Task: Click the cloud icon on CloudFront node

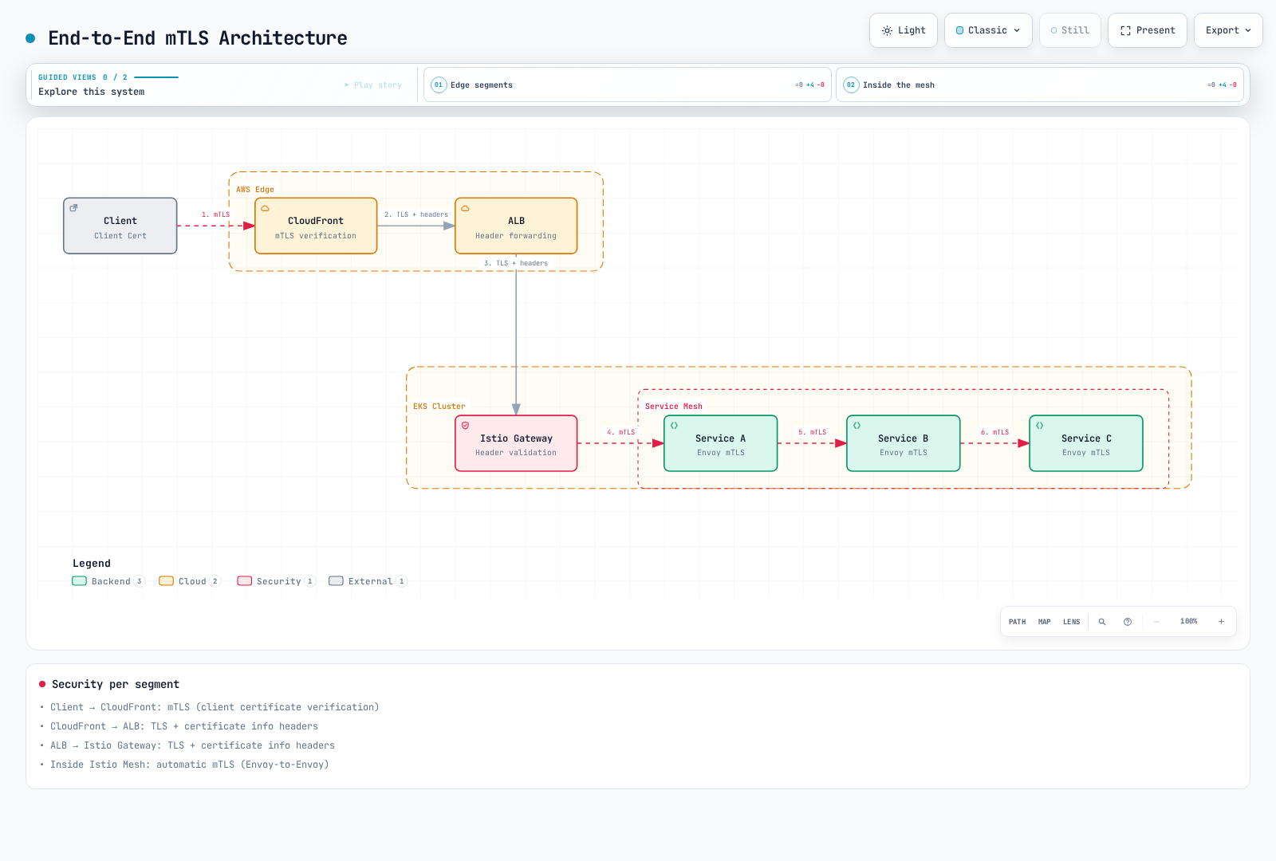Action: coord(266,208)
